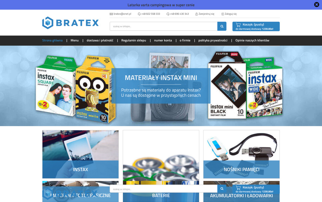Viewport: 322px width, 202px height.
Task: Click the header search input field
Action: click(164, 26)
